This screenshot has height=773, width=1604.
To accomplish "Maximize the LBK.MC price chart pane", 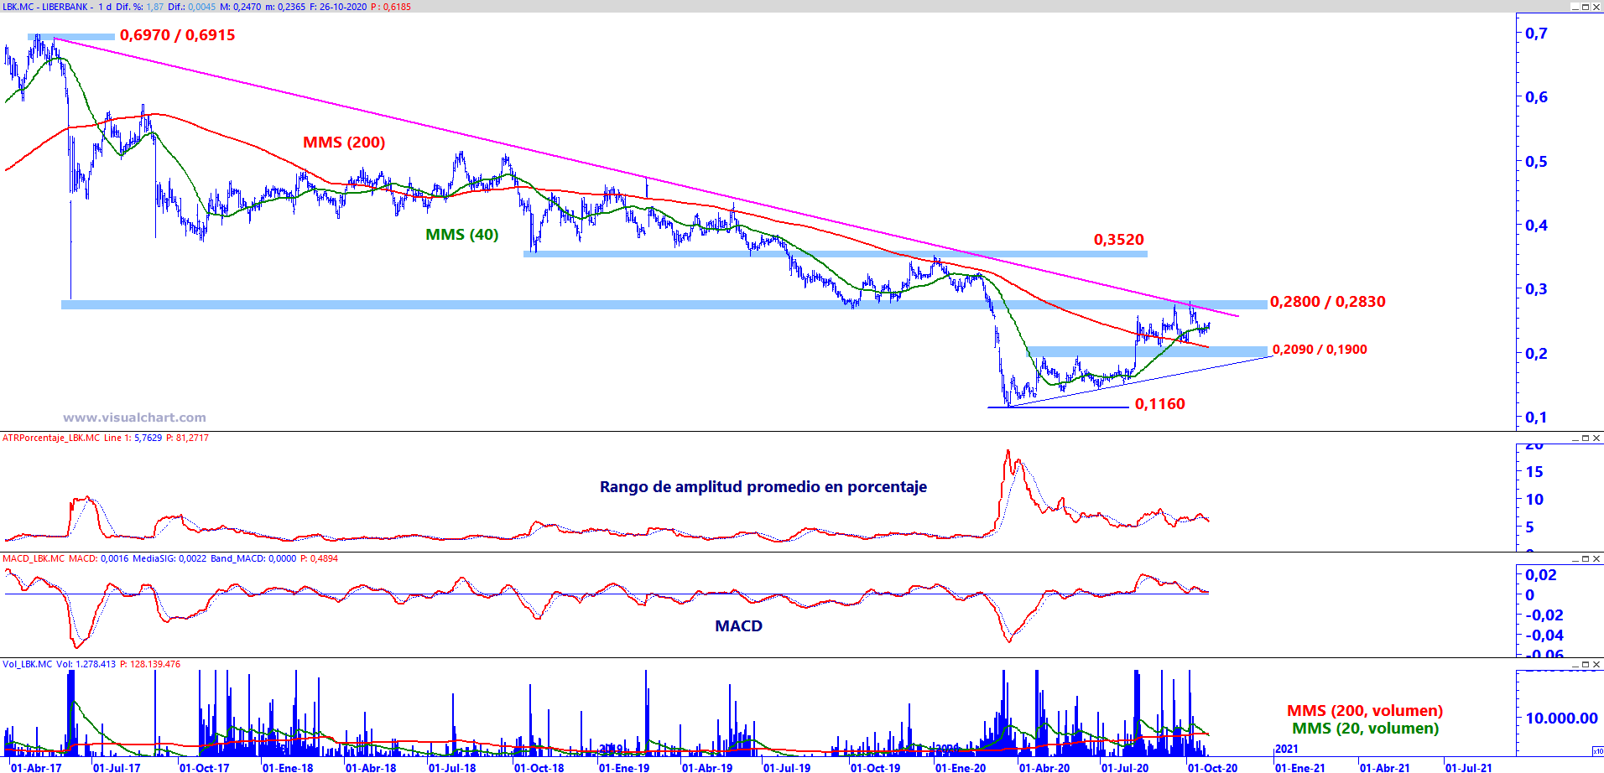I will pos(1586,7).
